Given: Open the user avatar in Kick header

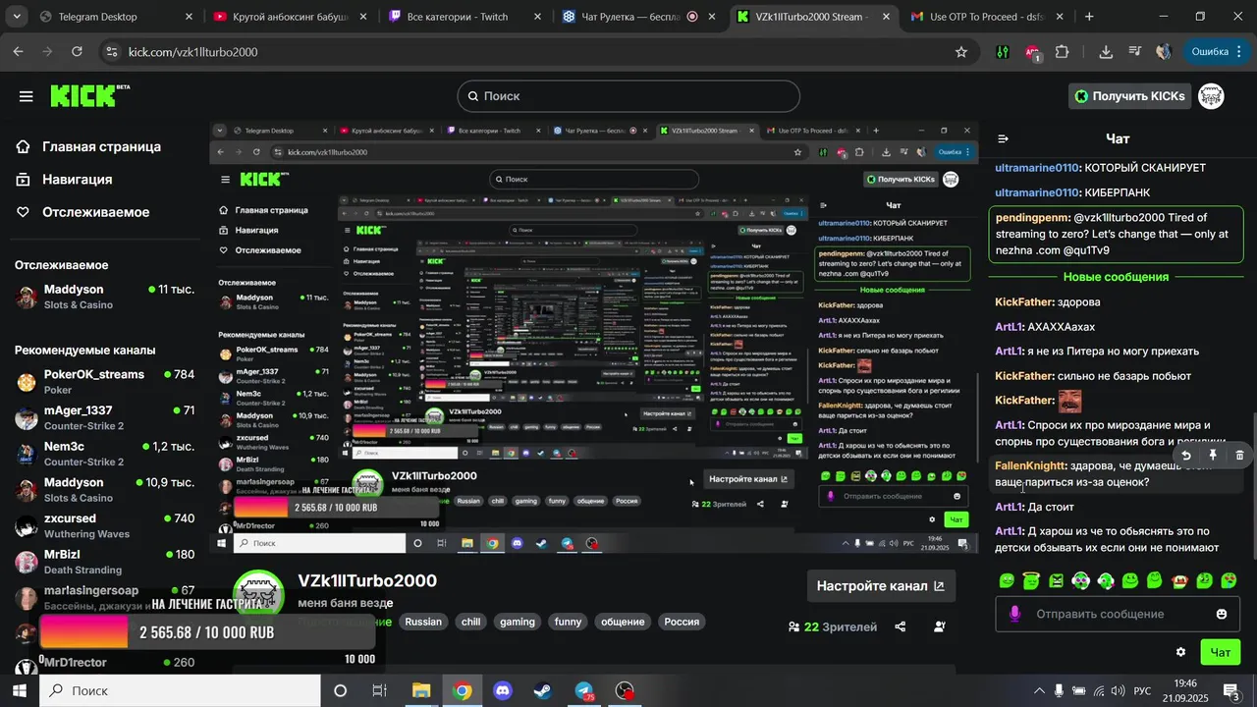Looking at the screenshot, I should click(x=1211, y=96).
